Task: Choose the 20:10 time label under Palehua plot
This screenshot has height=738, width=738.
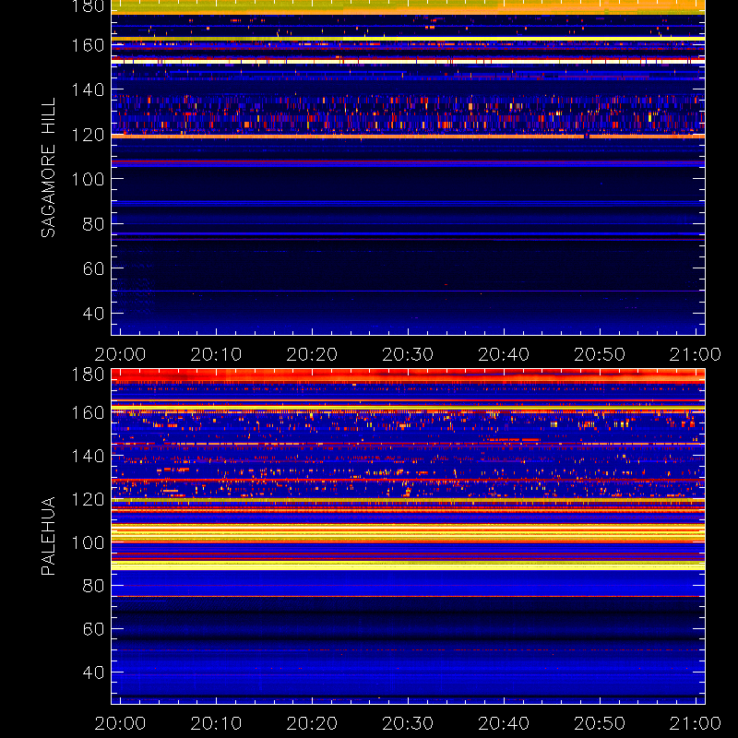Action: [216, 723]
